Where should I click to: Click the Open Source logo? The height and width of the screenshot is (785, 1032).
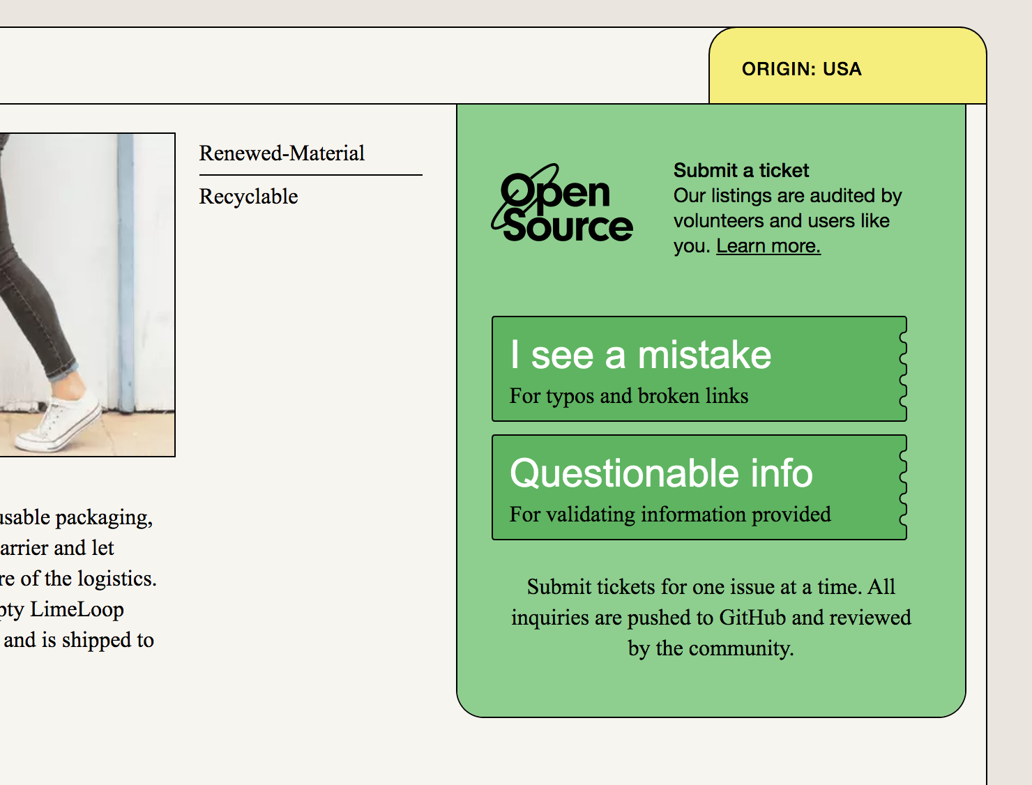click(x=563, y=204)
